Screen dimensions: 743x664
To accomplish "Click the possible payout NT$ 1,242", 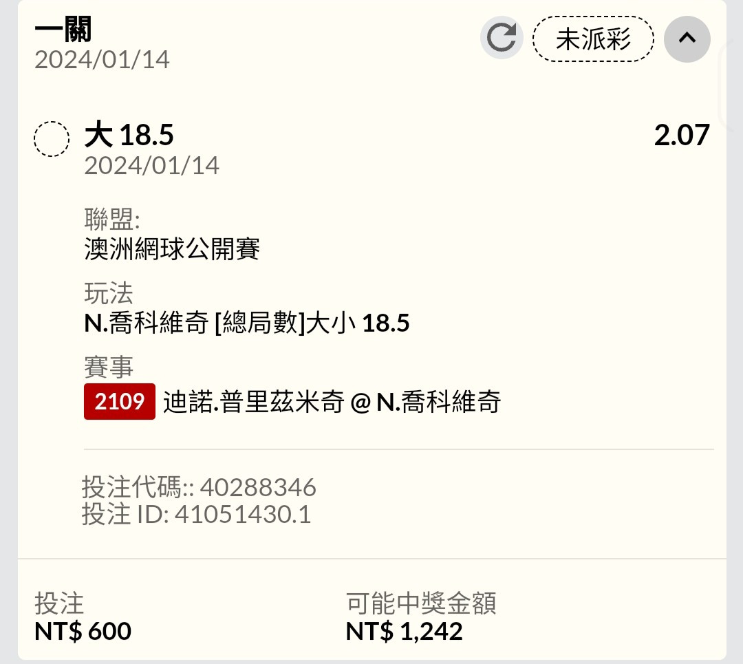I will point(405,631).
